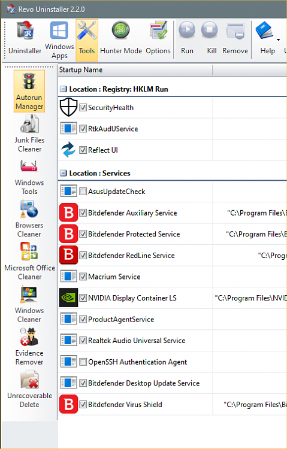Collapse the Registry: HKLM Run group

point(63,89)
